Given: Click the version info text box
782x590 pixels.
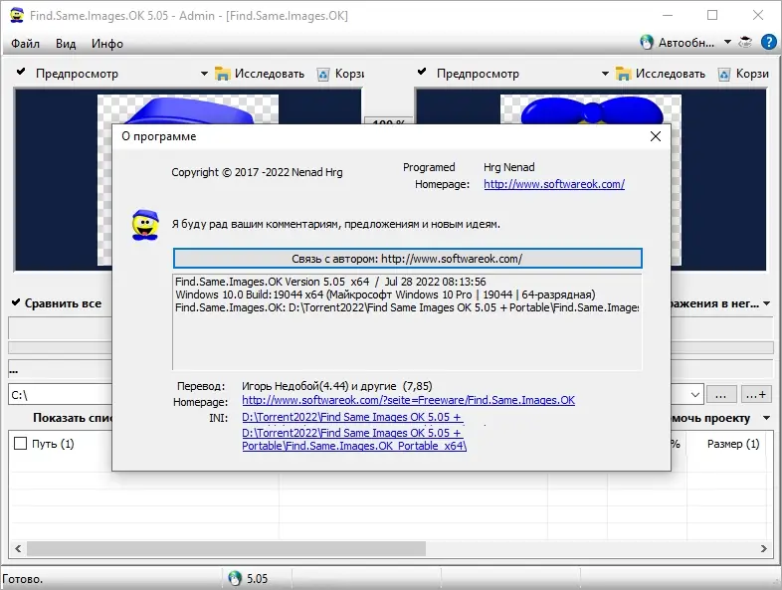Looking at the screenshot, I should coord(408,321).
